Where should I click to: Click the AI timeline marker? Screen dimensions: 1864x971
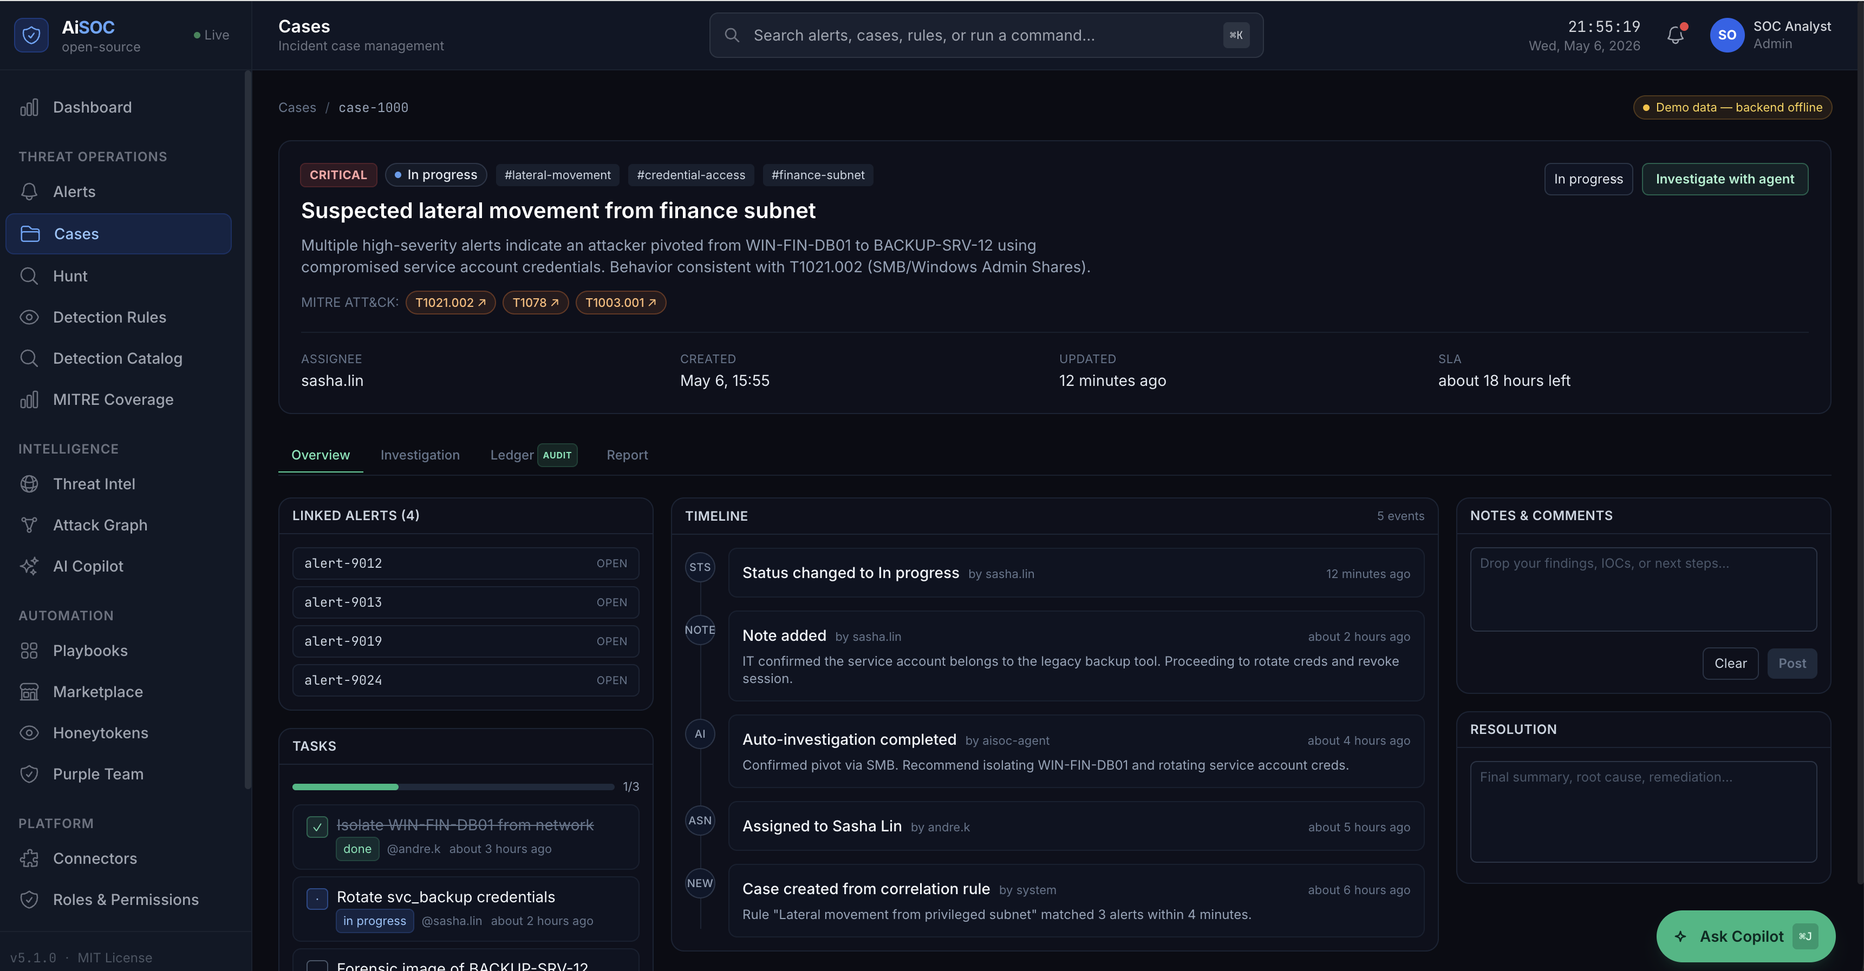(700, 734)
